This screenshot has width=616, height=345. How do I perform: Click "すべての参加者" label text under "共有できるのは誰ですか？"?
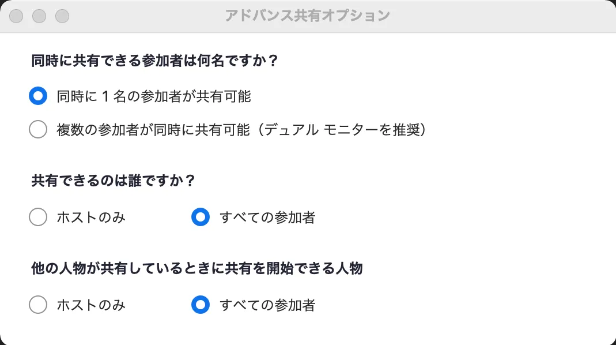267,217
